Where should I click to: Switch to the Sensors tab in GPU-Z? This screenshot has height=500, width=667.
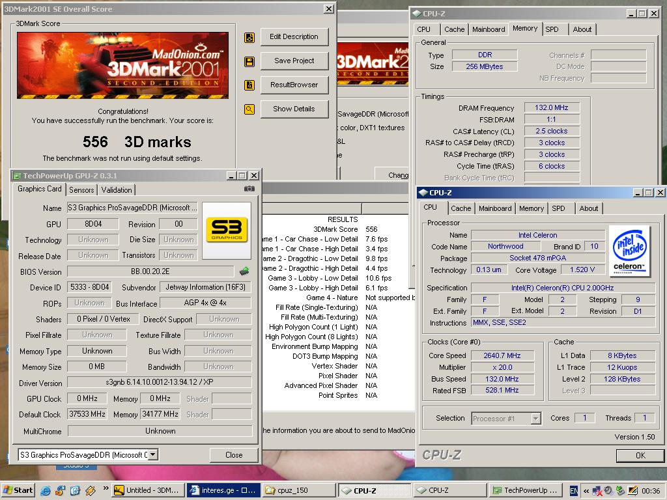coord(81,189)
